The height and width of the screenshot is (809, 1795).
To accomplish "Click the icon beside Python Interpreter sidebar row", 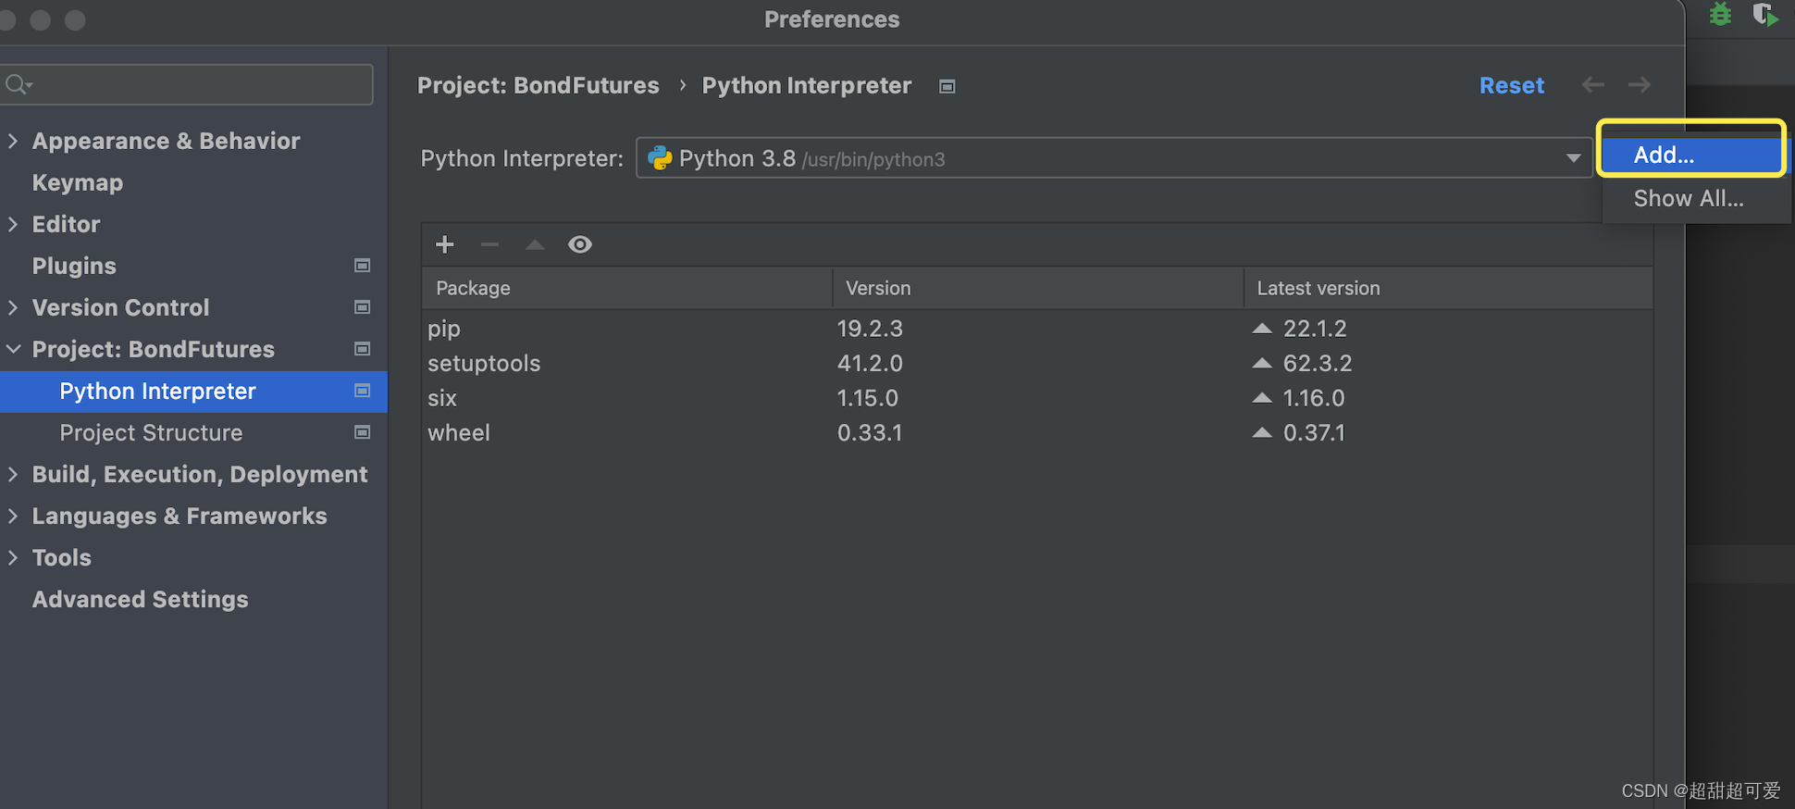I will tap(363, 391).
